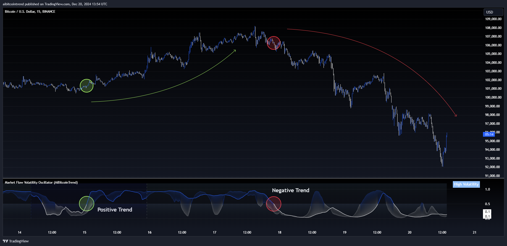Click the 107,000.00 price scale label

click(493, 36)
